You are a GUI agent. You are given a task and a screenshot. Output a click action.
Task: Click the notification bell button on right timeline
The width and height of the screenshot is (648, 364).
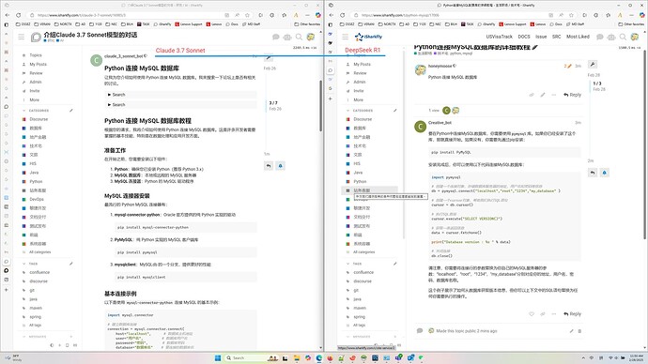click(x=604, y=173)
